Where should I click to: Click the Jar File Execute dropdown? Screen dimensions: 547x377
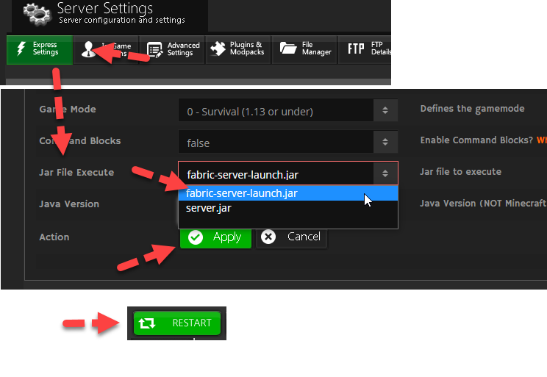tap(288, 173)
